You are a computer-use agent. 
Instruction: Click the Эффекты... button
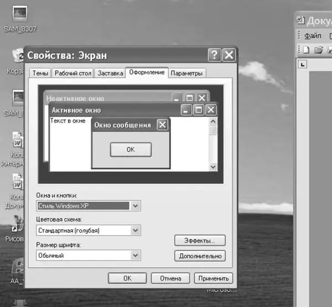[x=200, y=241]
